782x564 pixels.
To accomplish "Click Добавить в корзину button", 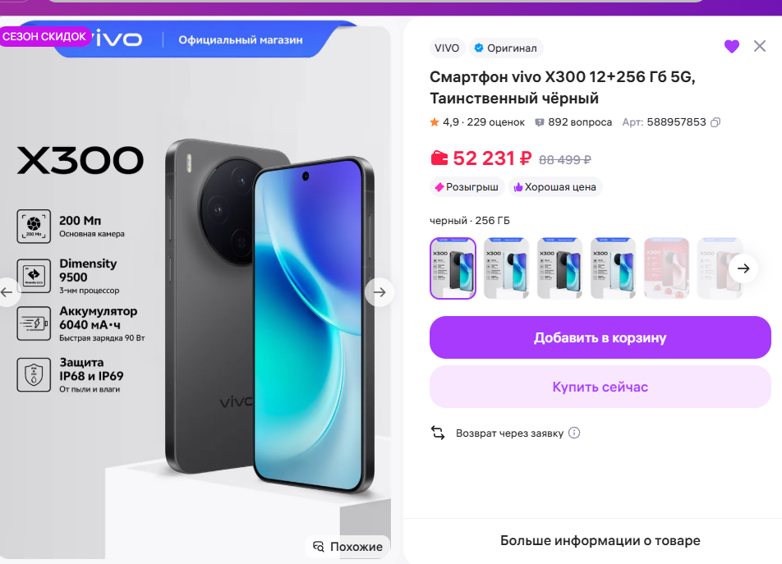I will pyautogui.click(x=600, y=337).
